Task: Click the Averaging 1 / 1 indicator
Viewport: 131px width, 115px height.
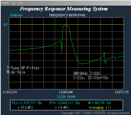Action: tap(100, 107)
